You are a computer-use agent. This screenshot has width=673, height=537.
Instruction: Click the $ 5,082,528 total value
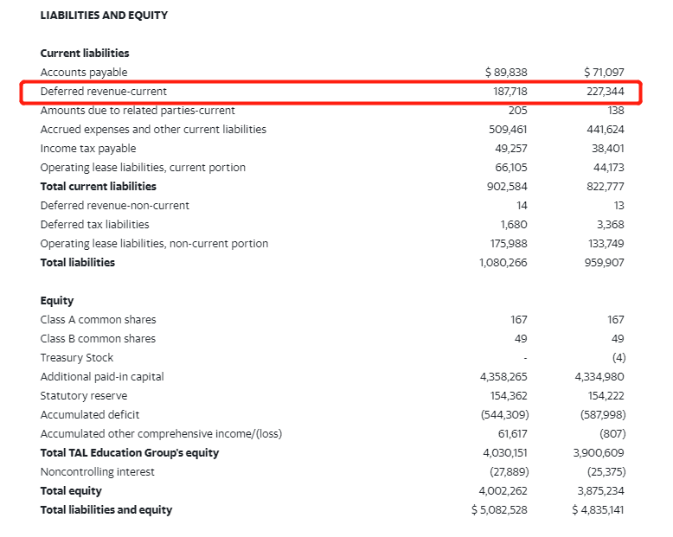pos(499,510)
